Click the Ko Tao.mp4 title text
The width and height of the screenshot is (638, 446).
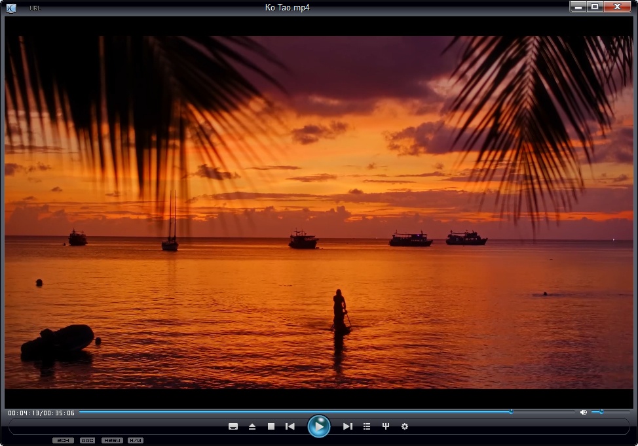point(288,7)
